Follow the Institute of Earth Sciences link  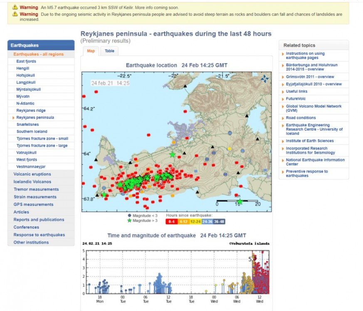tap(309, 141)
